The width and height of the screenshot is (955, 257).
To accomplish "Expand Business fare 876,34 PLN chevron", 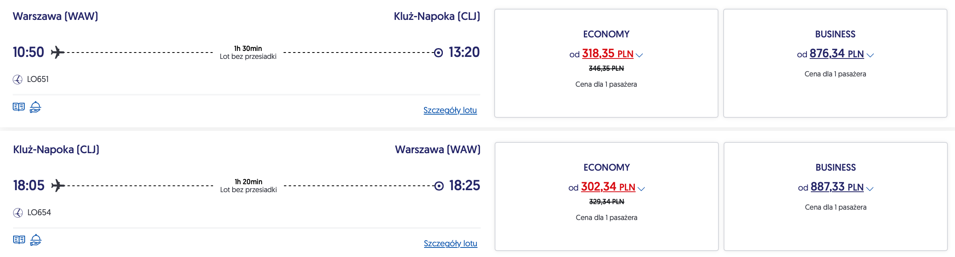I will 870,55.
